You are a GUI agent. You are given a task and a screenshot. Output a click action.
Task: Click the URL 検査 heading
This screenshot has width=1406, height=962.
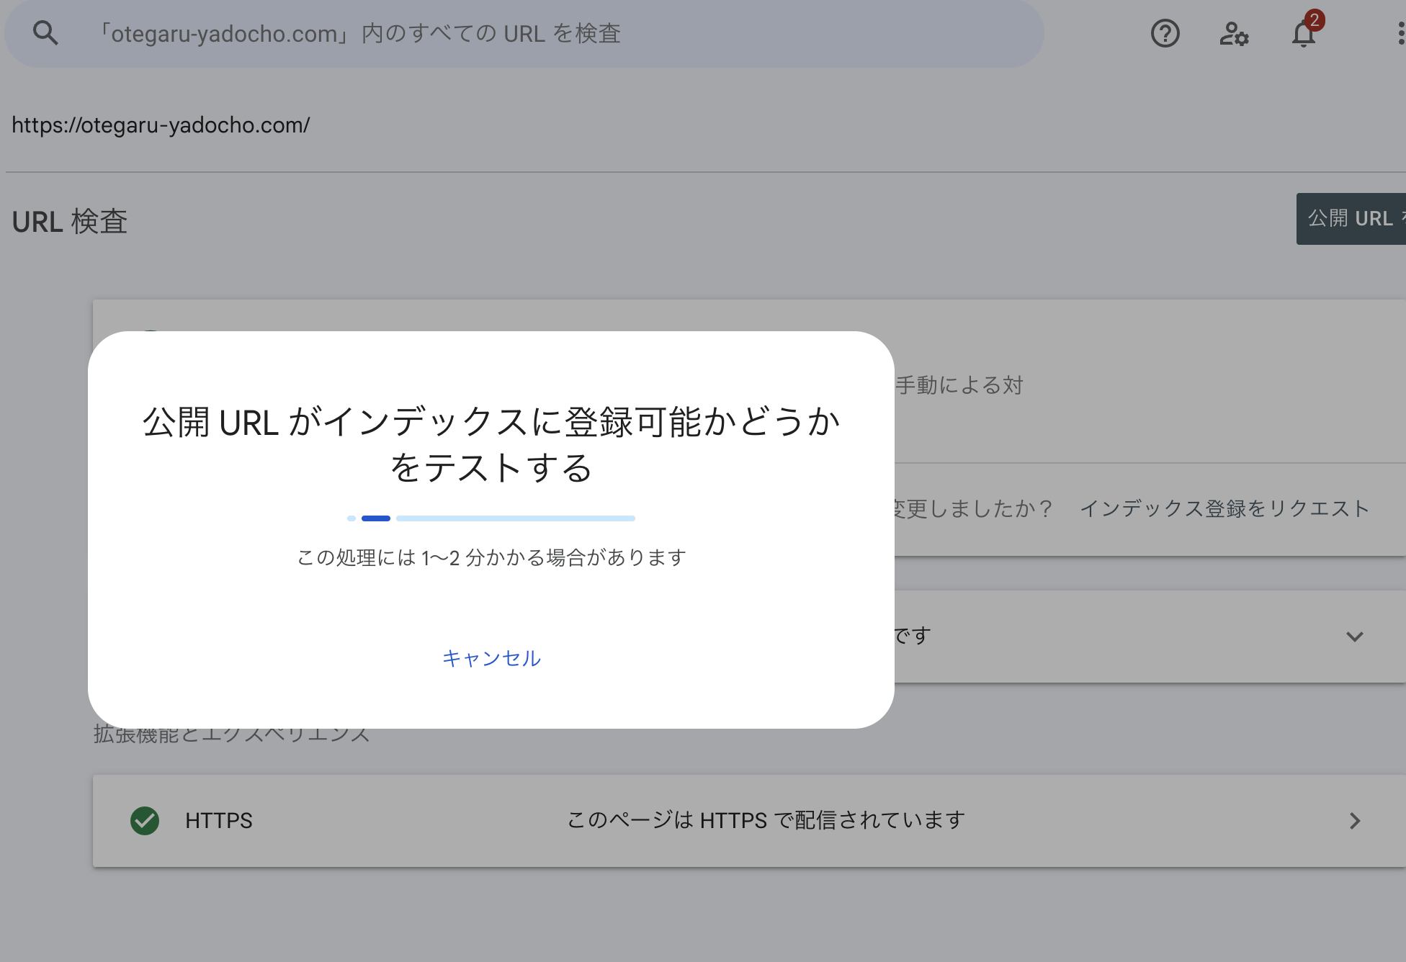coord(70,221)
